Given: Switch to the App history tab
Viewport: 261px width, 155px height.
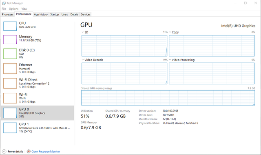Looking at the screenshot, I should tap(41, 14).
